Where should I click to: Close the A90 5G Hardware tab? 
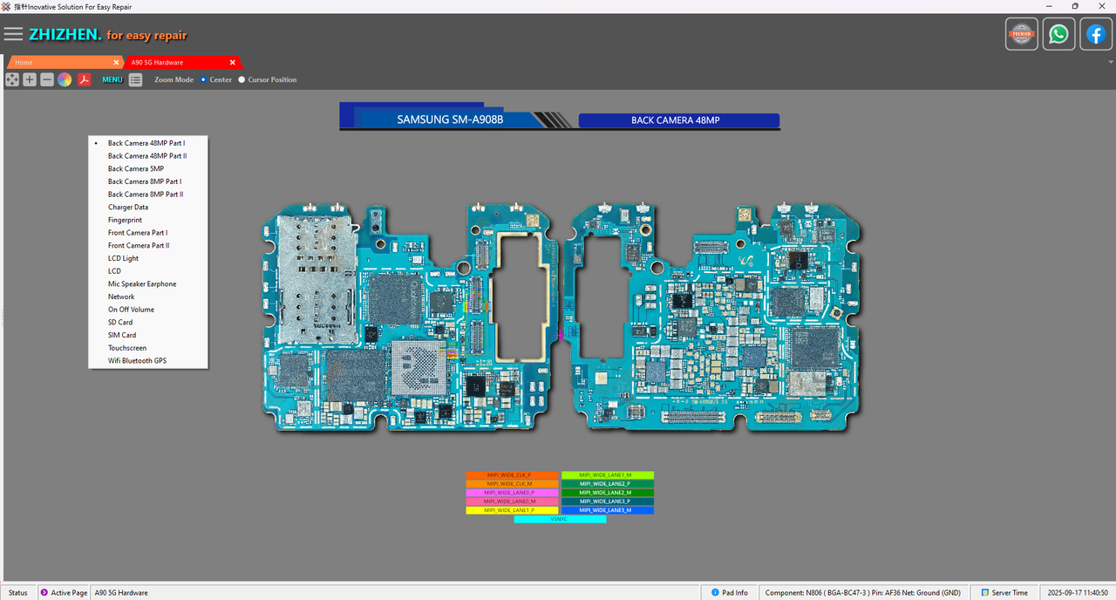pyautogui.click(x=233, y=63)
